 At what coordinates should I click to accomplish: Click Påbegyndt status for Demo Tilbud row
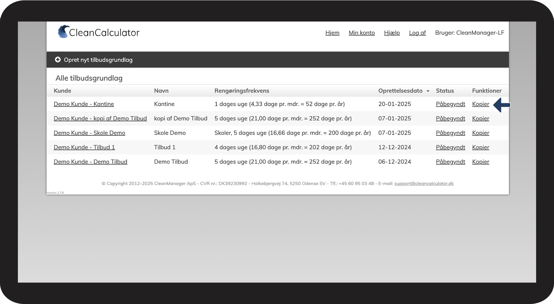tap(450, 162)
